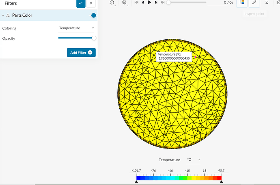280x185 pixels.
Task: Click the animation timeline slider handle
Action: pos(168,2)
